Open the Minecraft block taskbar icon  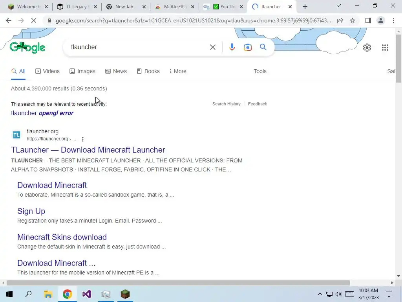coord(125,294)
